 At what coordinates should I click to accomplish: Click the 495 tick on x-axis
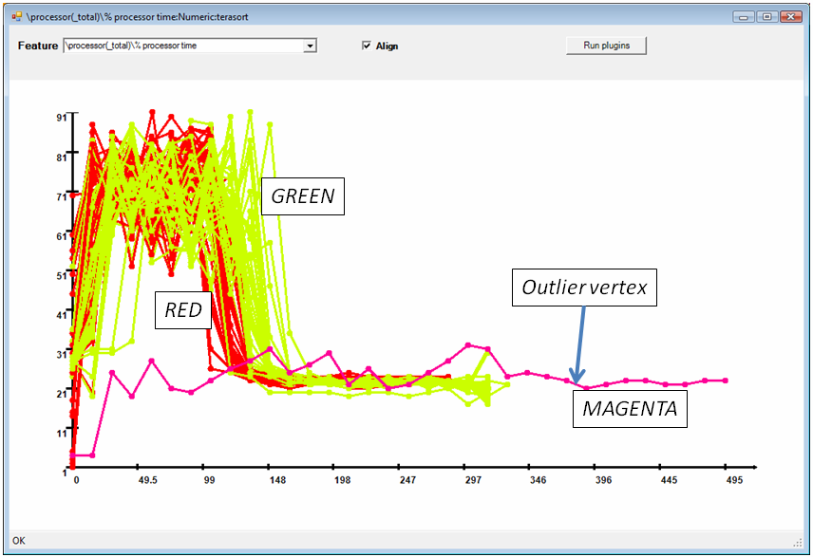pyautogui.click(x=726, y=480)
